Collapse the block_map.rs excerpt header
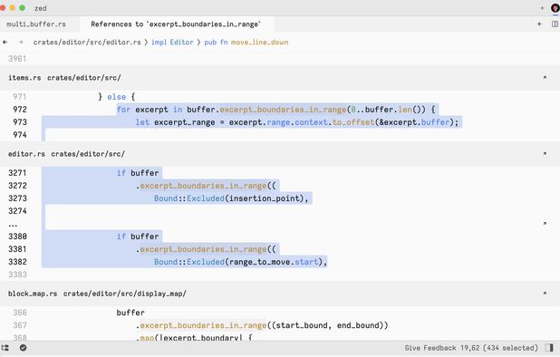Screen dimensions: 560x357 tap(545, 294)
